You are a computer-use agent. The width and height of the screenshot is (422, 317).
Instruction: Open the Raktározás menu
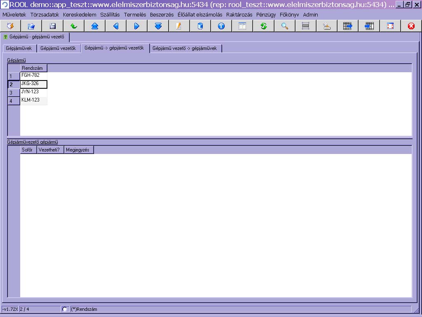point(239,14)
